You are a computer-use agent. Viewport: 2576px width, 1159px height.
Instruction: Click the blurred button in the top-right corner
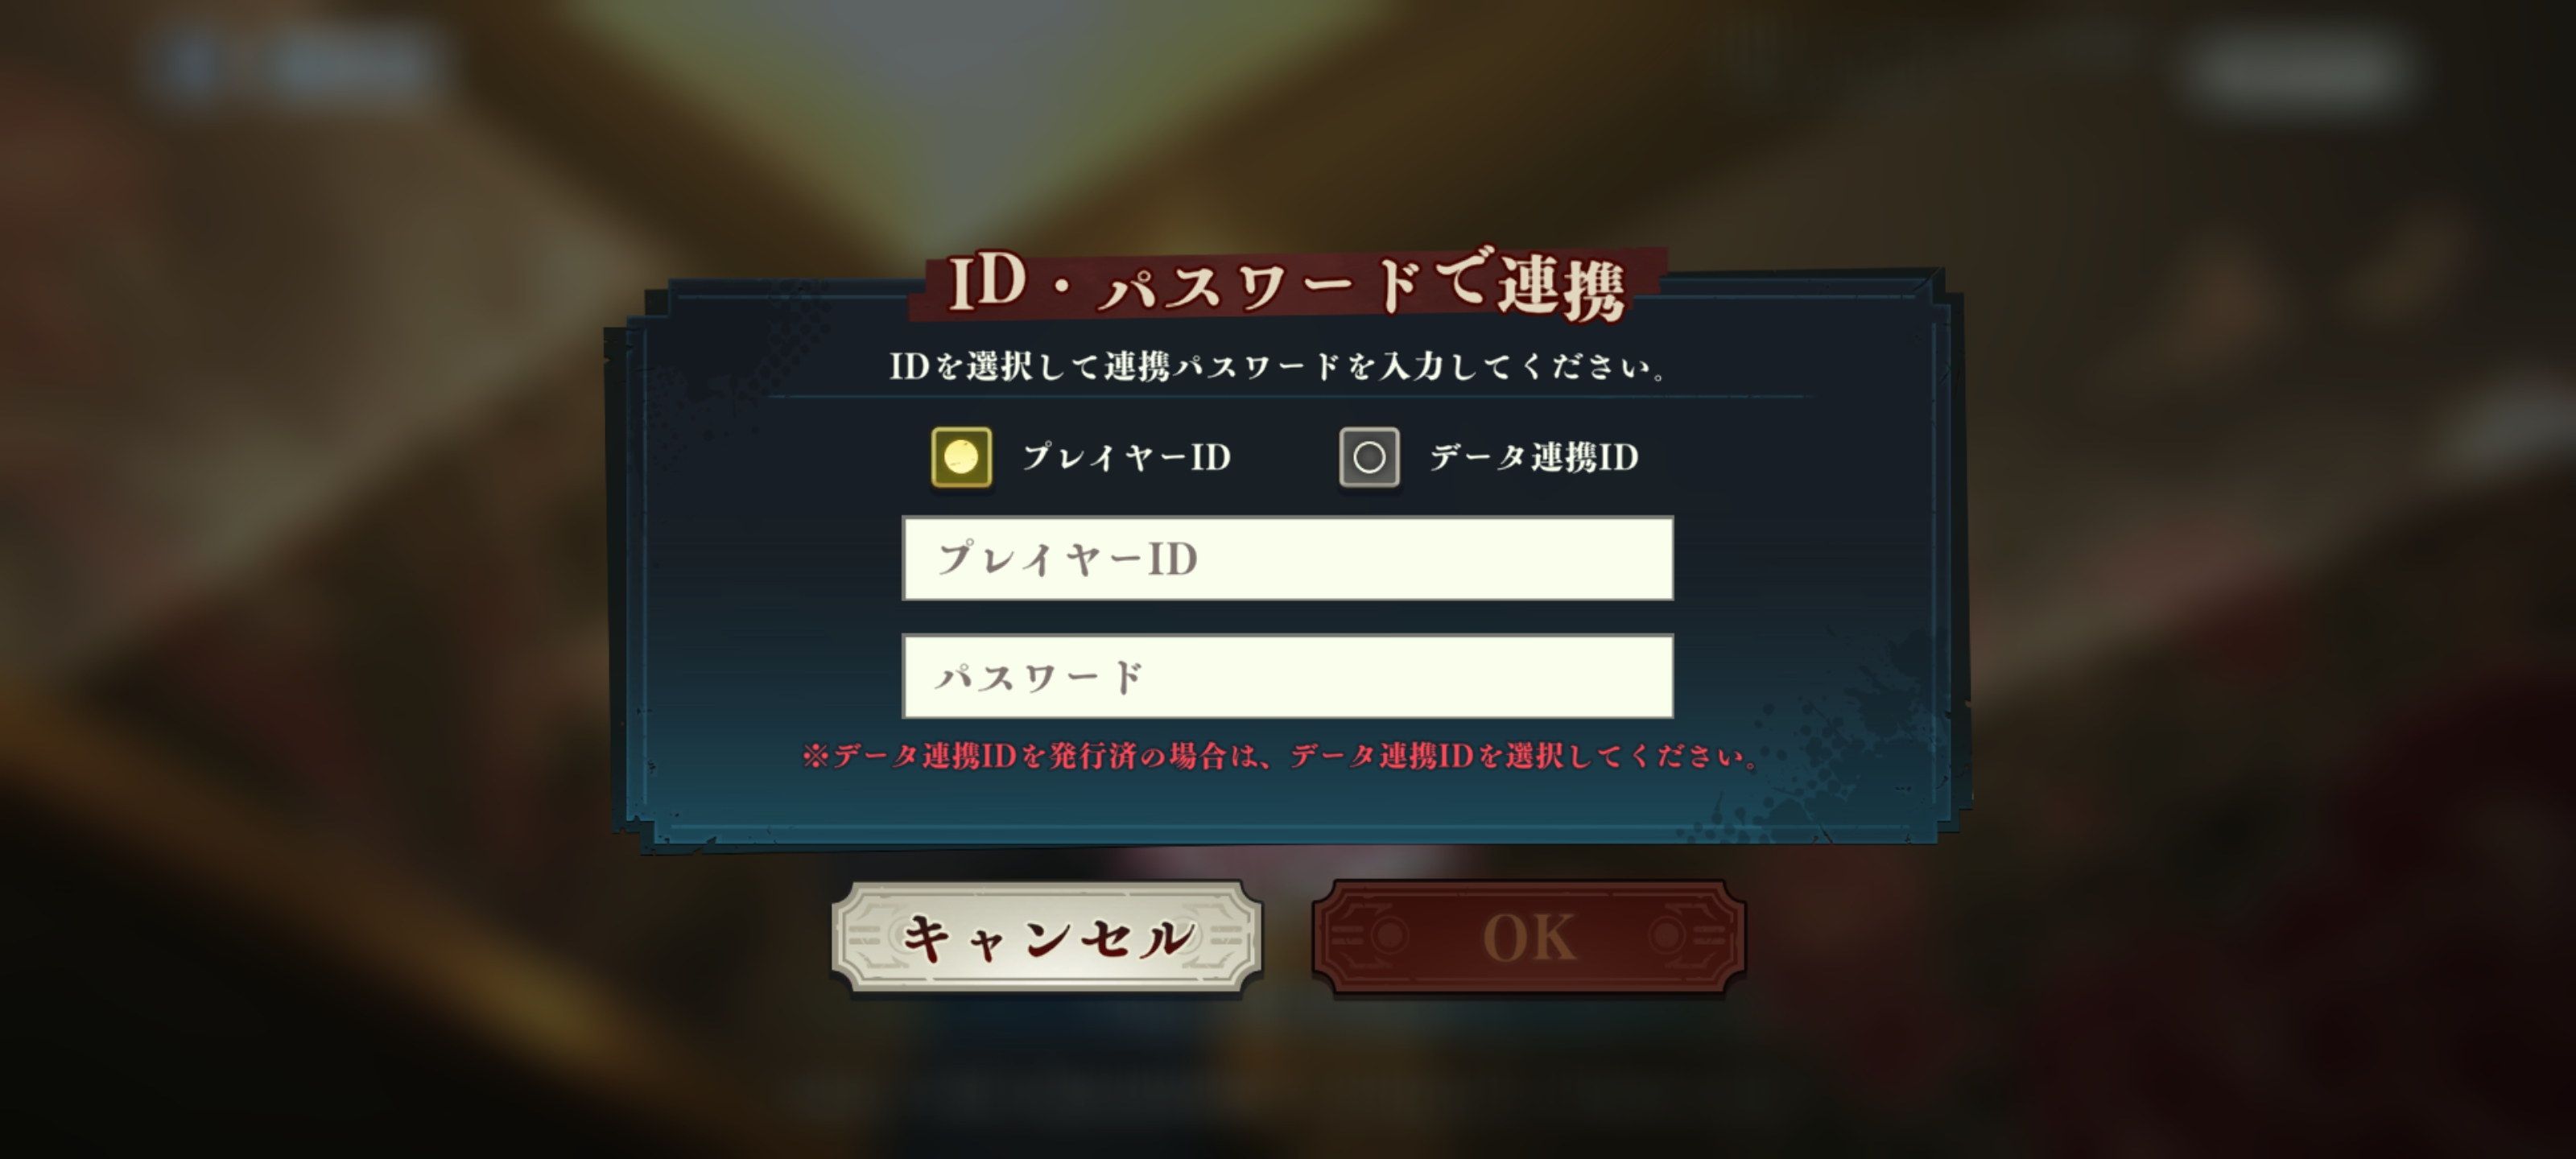[x=2298, y=70]
